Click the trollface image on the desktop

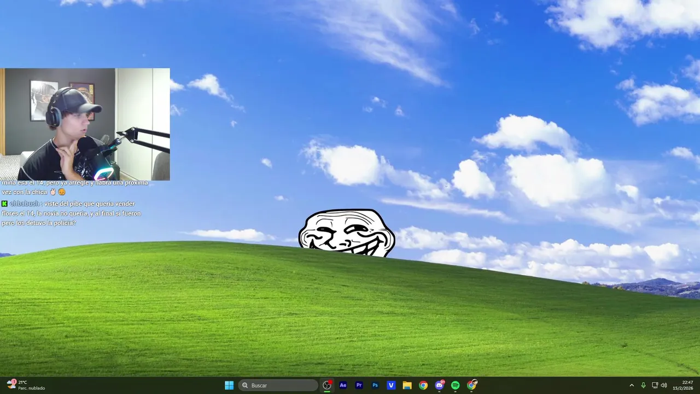347,233
